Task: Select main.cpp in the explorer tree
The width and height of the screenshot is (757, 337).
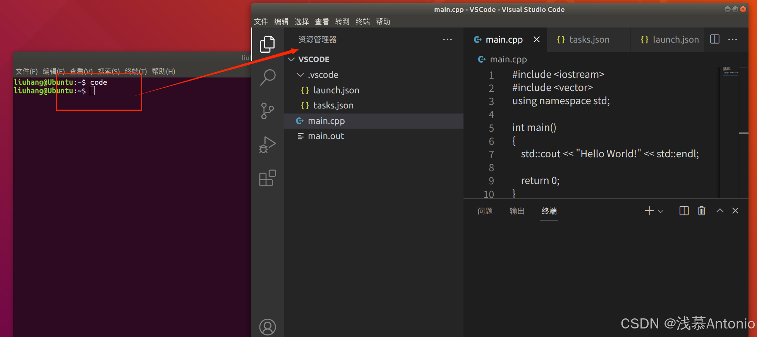Action: tap(374, 121)
